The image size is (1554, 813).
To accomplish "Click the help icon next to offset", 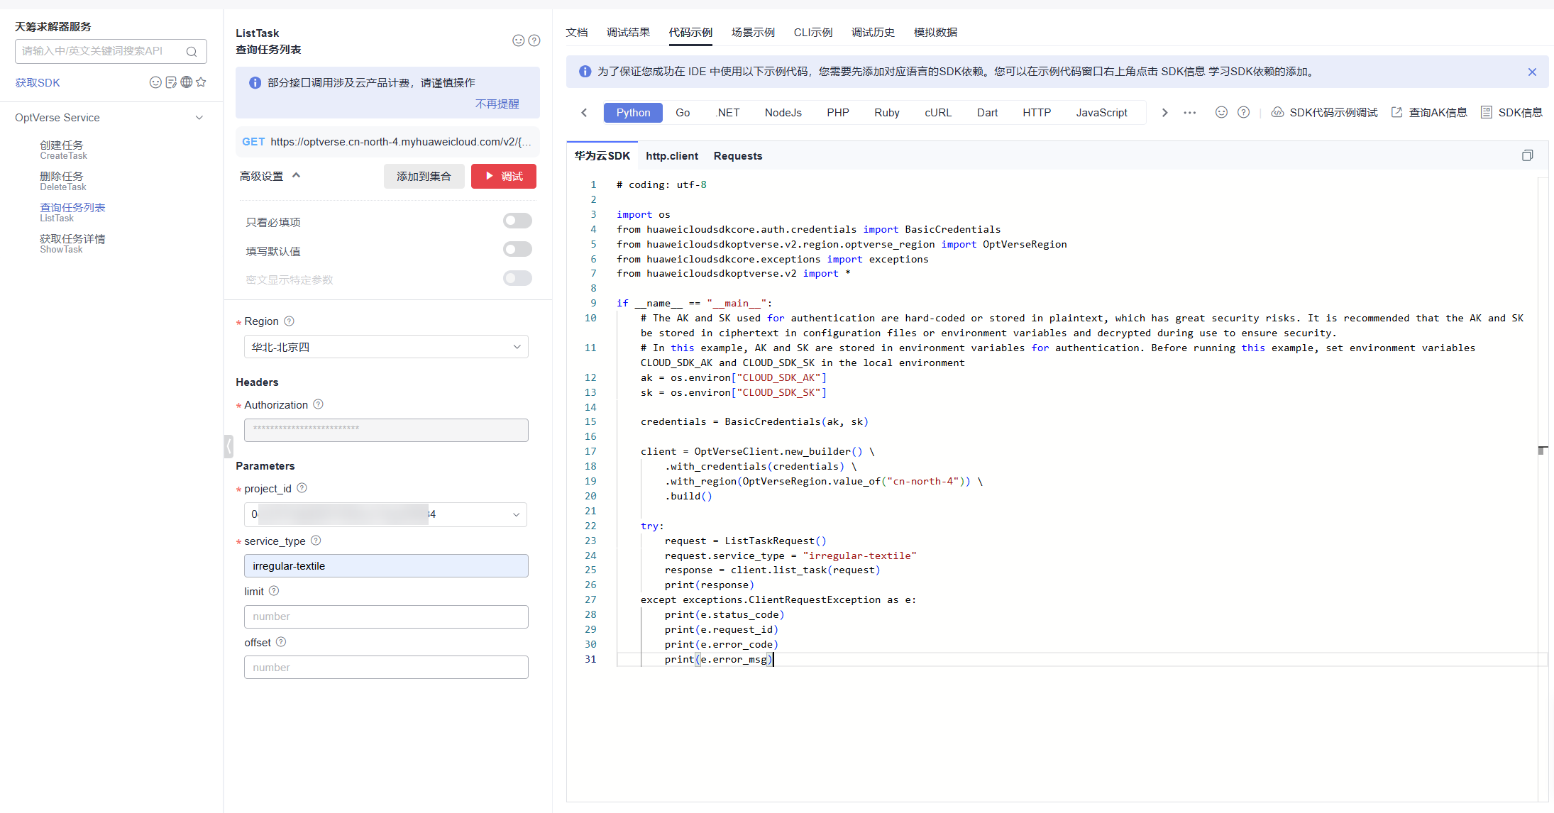I will pos(281,642).
